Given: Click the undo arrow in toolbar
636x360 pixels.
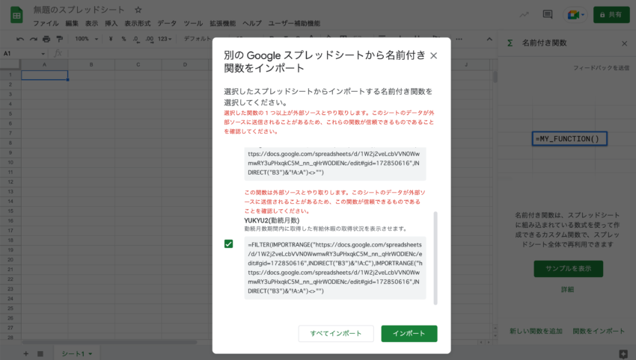Looking at the screenshot, I should click(20, 39).
